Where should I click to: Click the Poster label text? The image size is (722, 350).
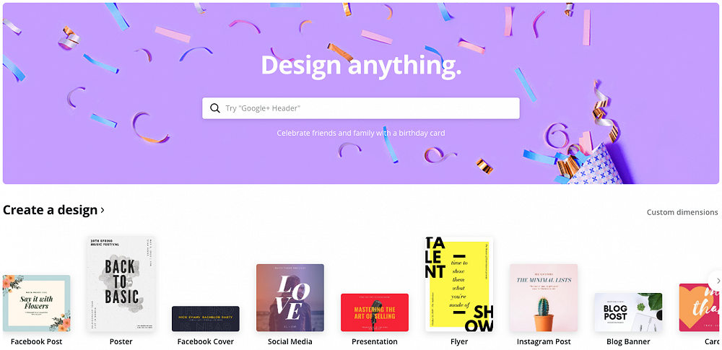click(121, 342)
